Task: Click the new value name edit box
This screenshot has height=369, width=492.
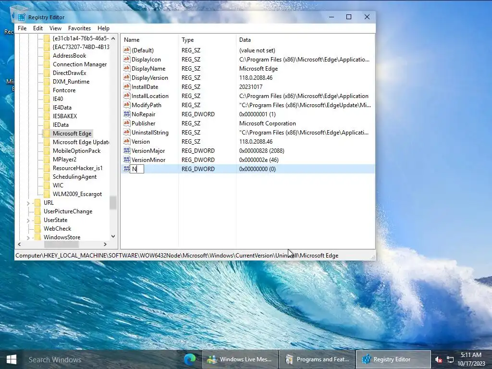Action: (x=137, y=169)
